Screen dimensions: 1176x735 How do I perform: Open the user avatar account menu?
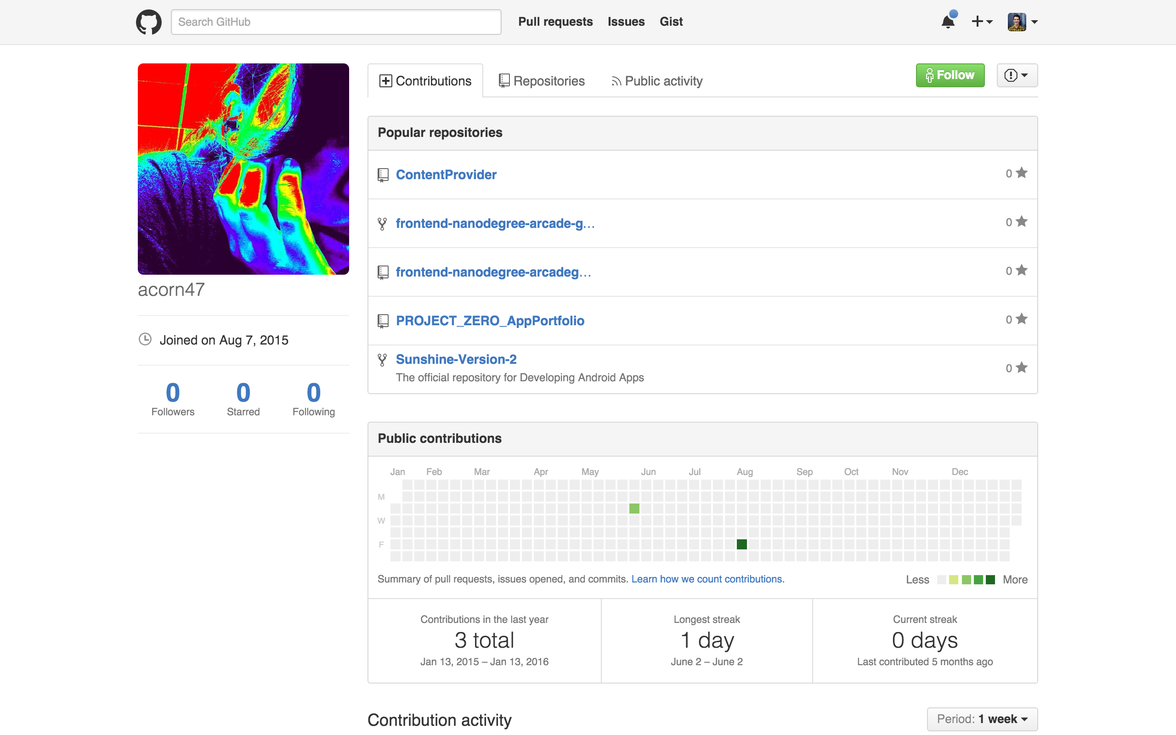[x=1023, y=22]
